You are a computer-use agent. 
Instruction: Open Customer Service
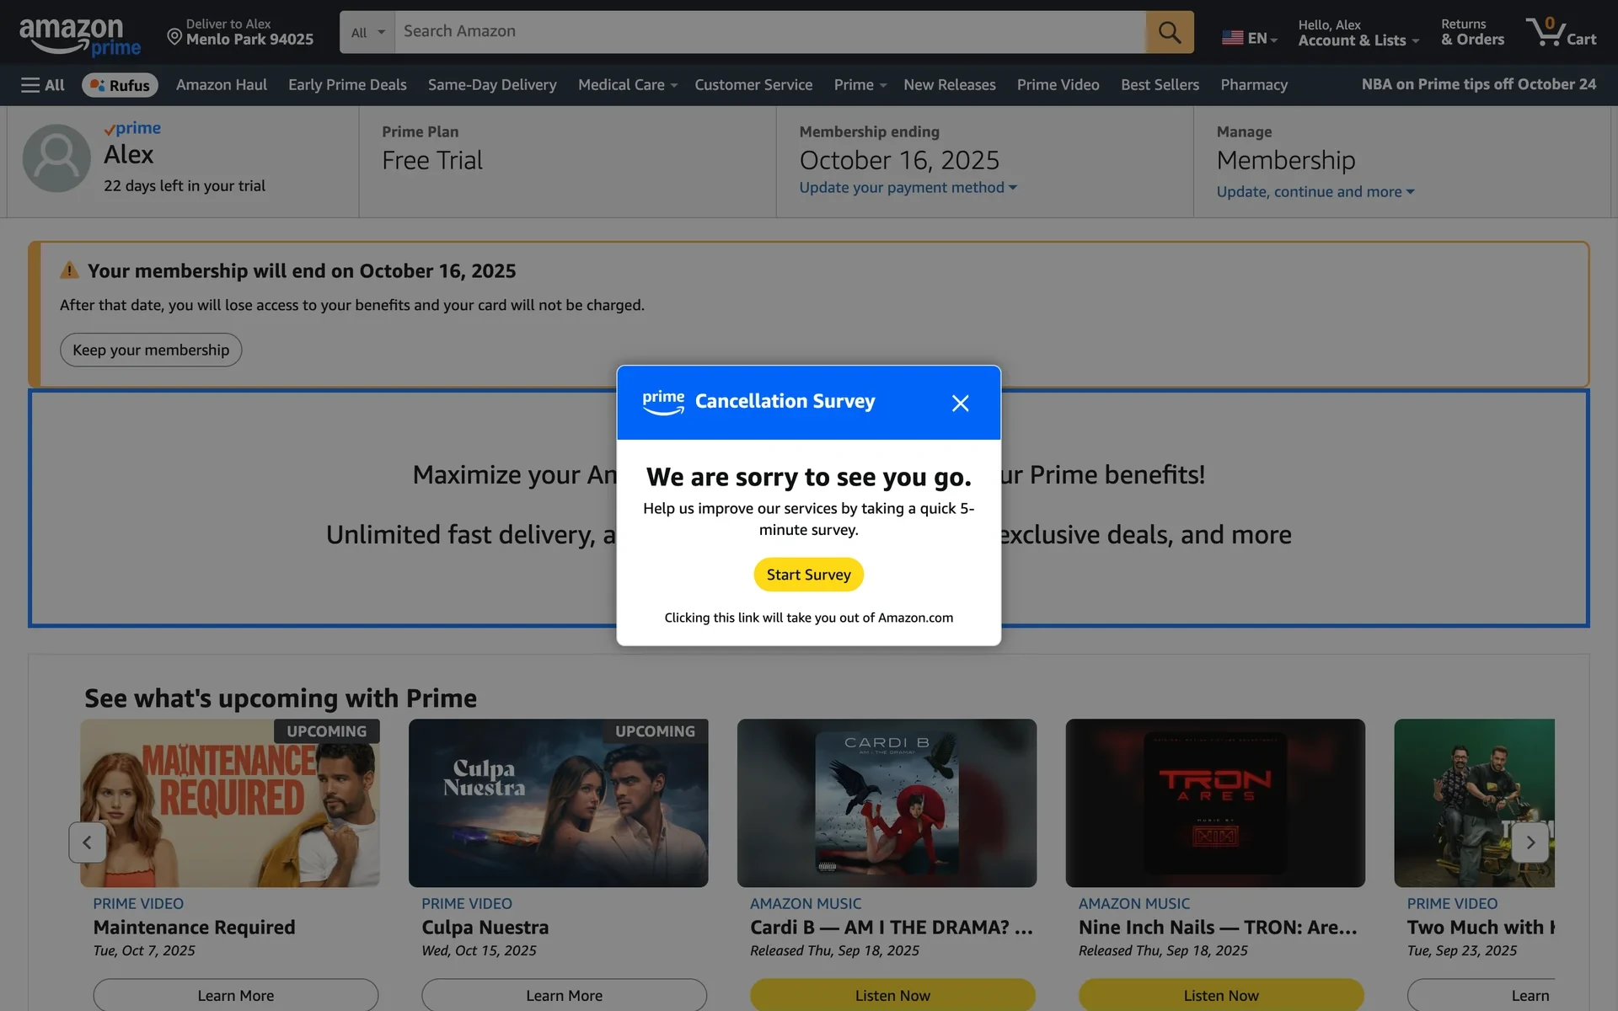point(753,85)
